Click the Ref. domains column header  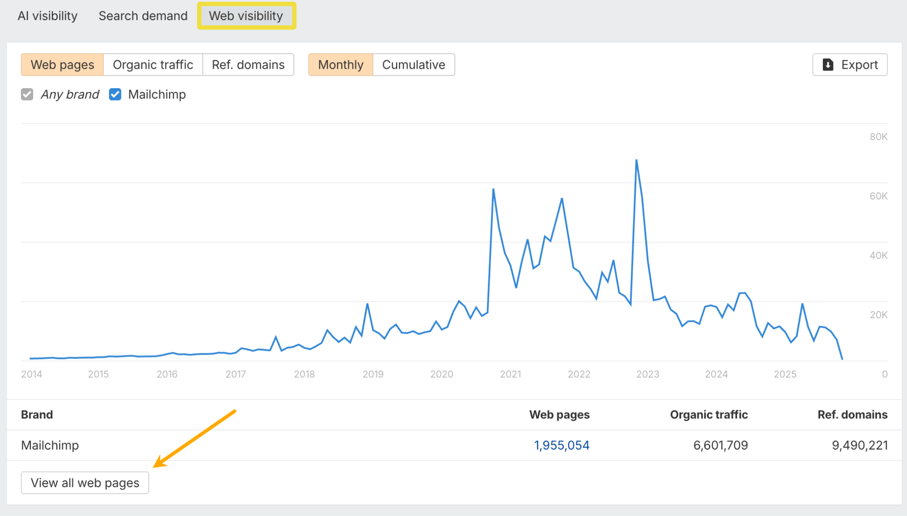point(852,414)
